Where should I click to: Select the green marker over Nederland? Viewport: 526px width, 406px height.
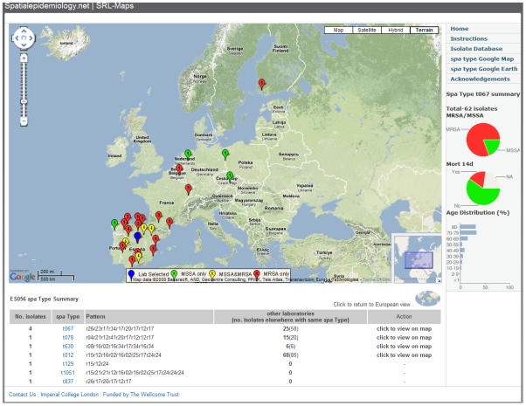188,155
